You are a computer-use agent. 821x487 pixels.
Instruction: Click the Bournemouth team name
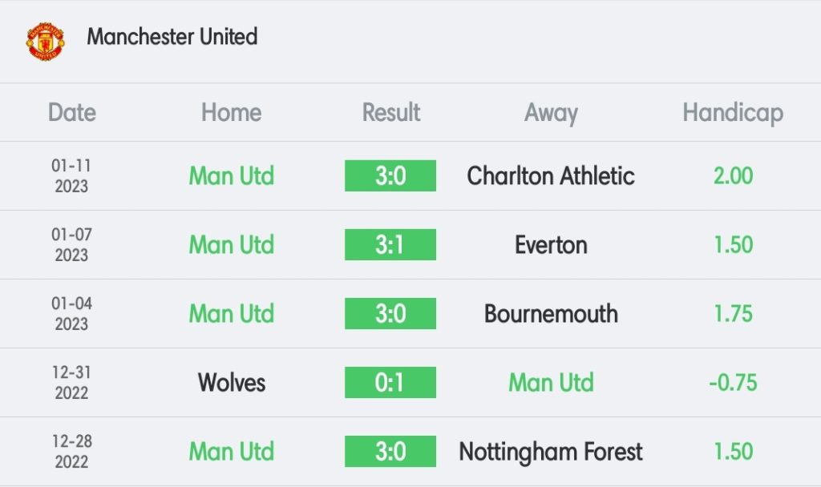551,314
